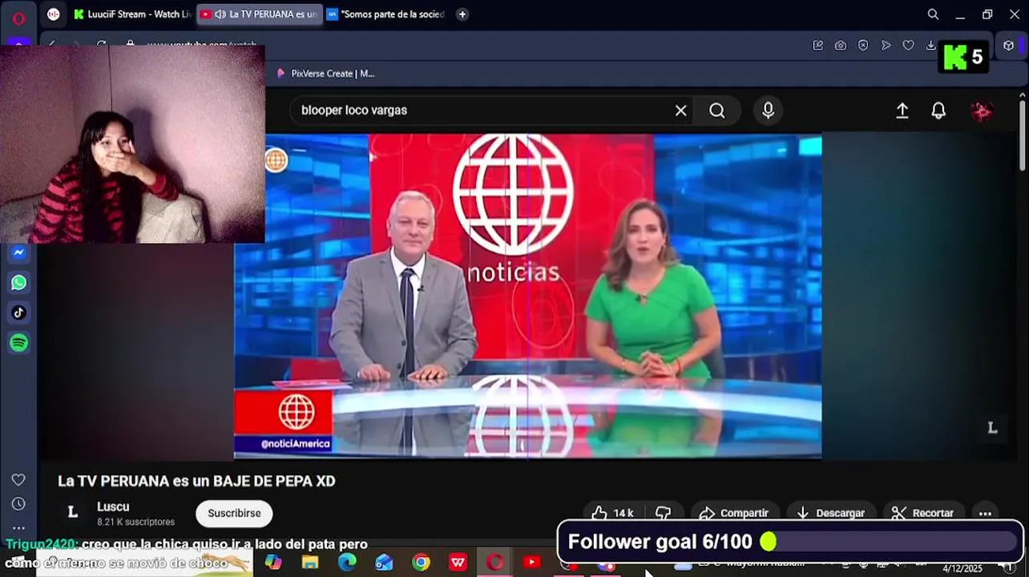The height and width of the screenshot is (577, 1029).
Task: Click the video player area
Action: click(x=527, y=297)
